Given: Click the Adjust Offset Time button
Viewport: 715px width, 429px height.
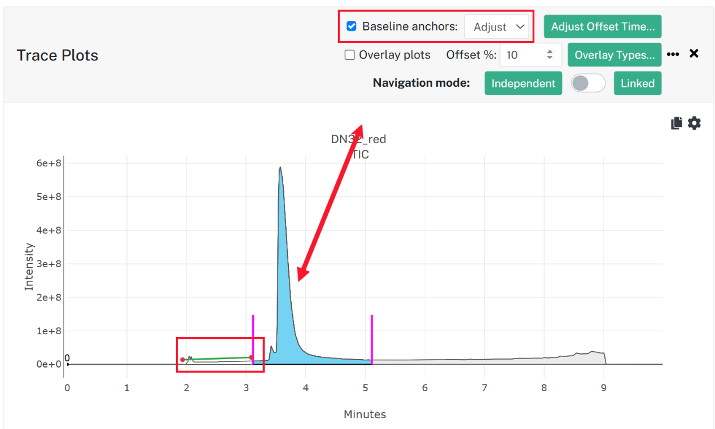Looking at the screenshot, I should (x=603, y=26).
